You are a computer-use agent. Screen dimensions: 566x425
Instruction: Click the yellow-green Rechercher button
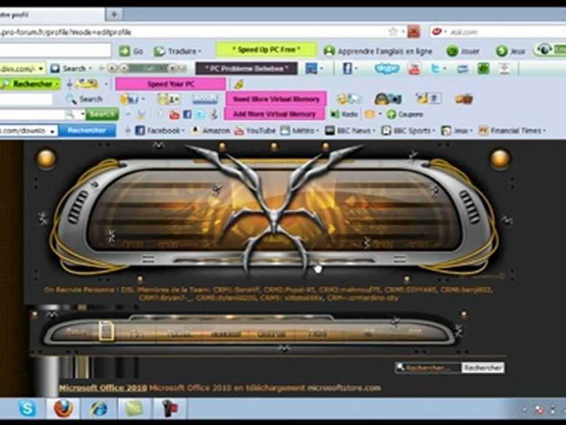30,84
